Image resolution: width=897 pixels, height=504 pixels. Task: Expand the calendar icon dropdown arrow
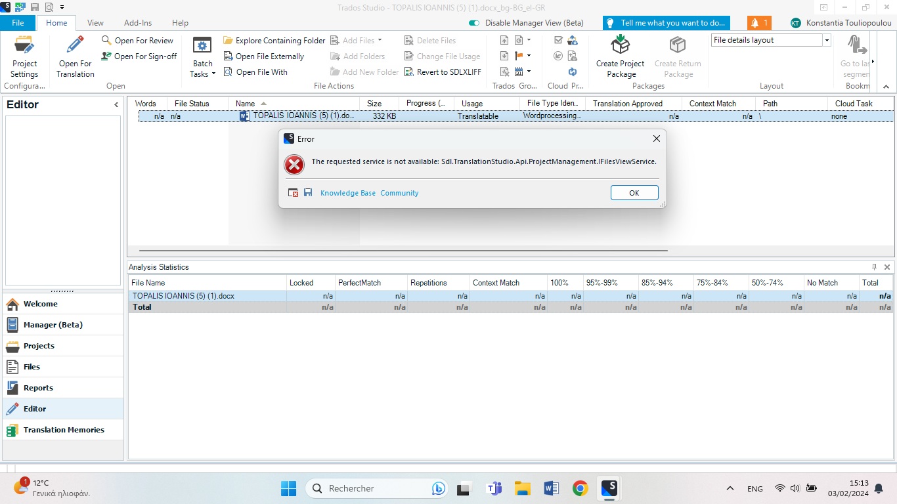click(529, 72)
